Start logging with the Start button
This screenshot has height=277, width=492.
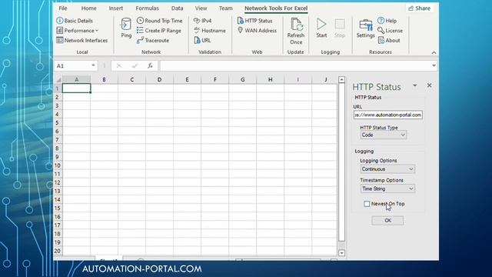(321, 28)
